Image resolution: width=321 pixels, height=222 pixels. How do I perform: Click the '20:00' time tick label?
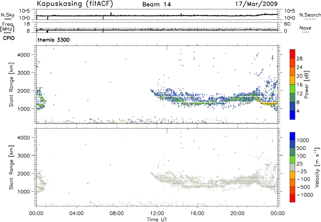pyautogui.click(x=238, y=214)
